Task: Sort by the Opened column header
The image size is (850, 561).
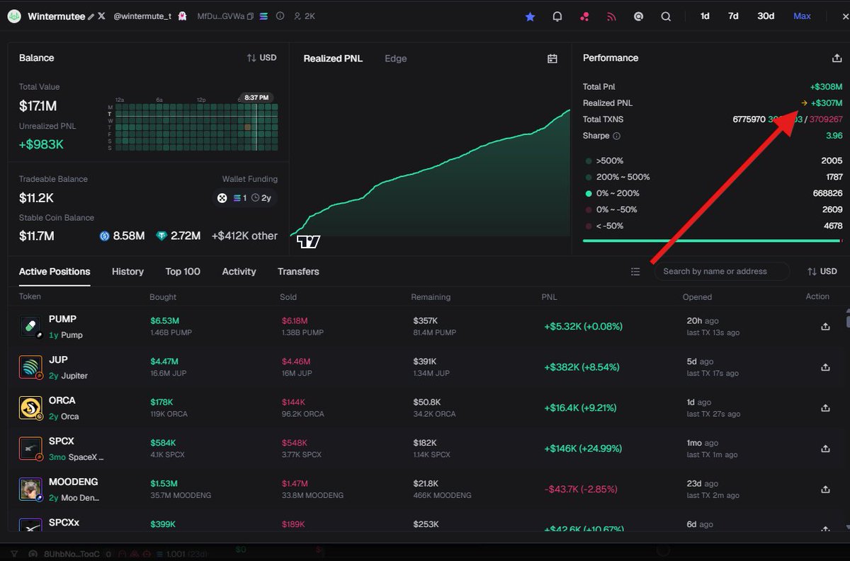Action: pyautogui.click(x=697, y=297)
